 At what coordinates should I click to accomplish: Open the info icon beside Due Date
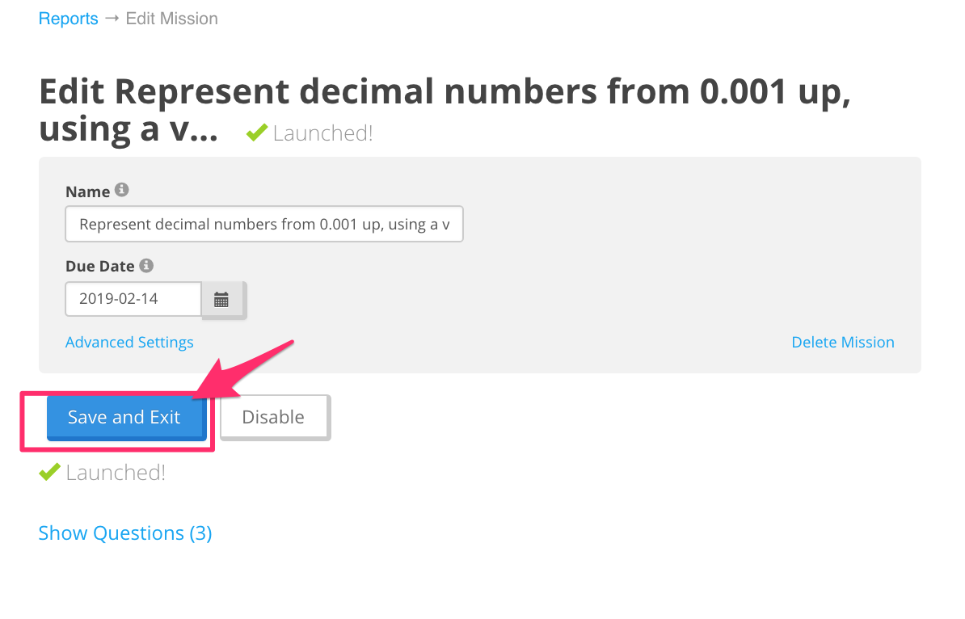tap(146, 265)
